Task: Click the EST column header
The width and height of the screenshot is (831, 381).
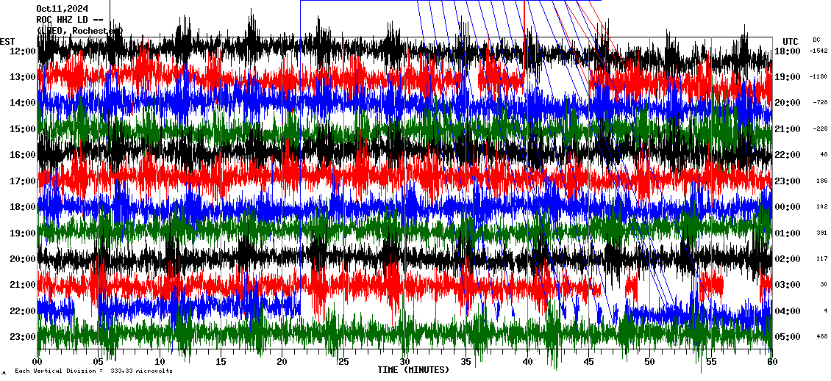Action: click(x=7, y=41)
